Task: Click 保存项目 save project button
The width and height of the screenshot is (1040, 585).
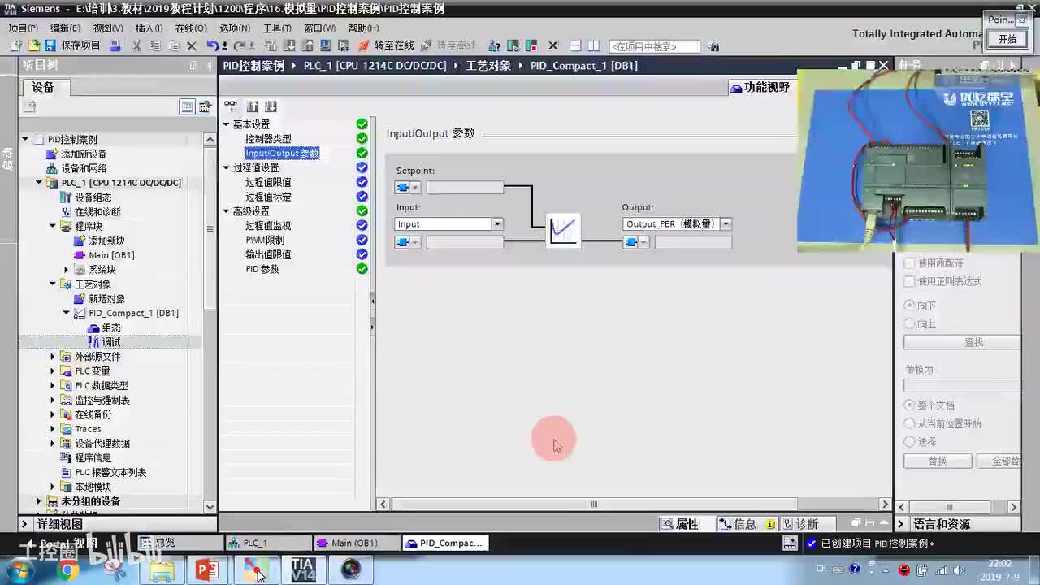Action: pyautogui.click(x=74, y=45)
